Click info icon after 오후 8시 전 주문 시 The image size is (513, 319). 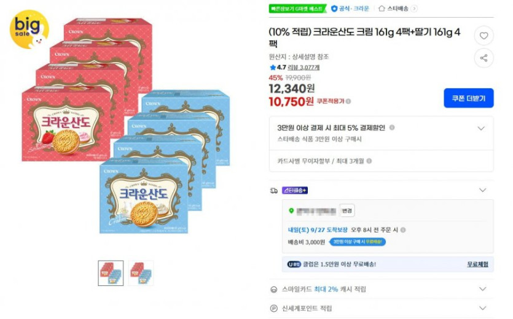[x=403, y=230]
